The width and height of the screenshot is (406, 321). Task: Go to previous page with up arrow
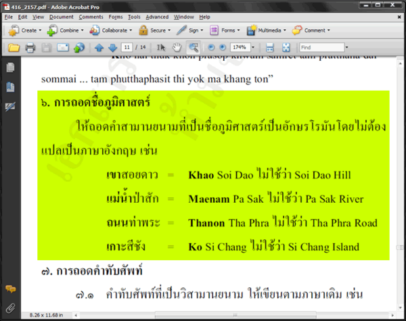click(99, 47)
